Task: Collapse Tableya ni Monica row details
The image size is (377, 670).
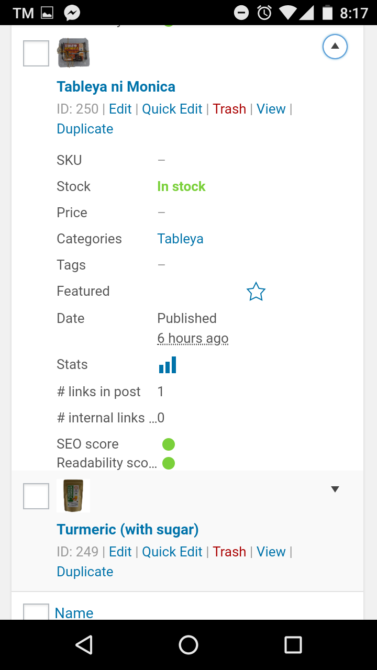Action: [x=335, y=47]
